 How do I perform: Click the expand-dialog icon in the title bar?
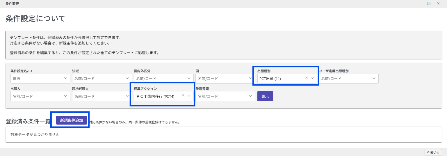coord(429,4)
